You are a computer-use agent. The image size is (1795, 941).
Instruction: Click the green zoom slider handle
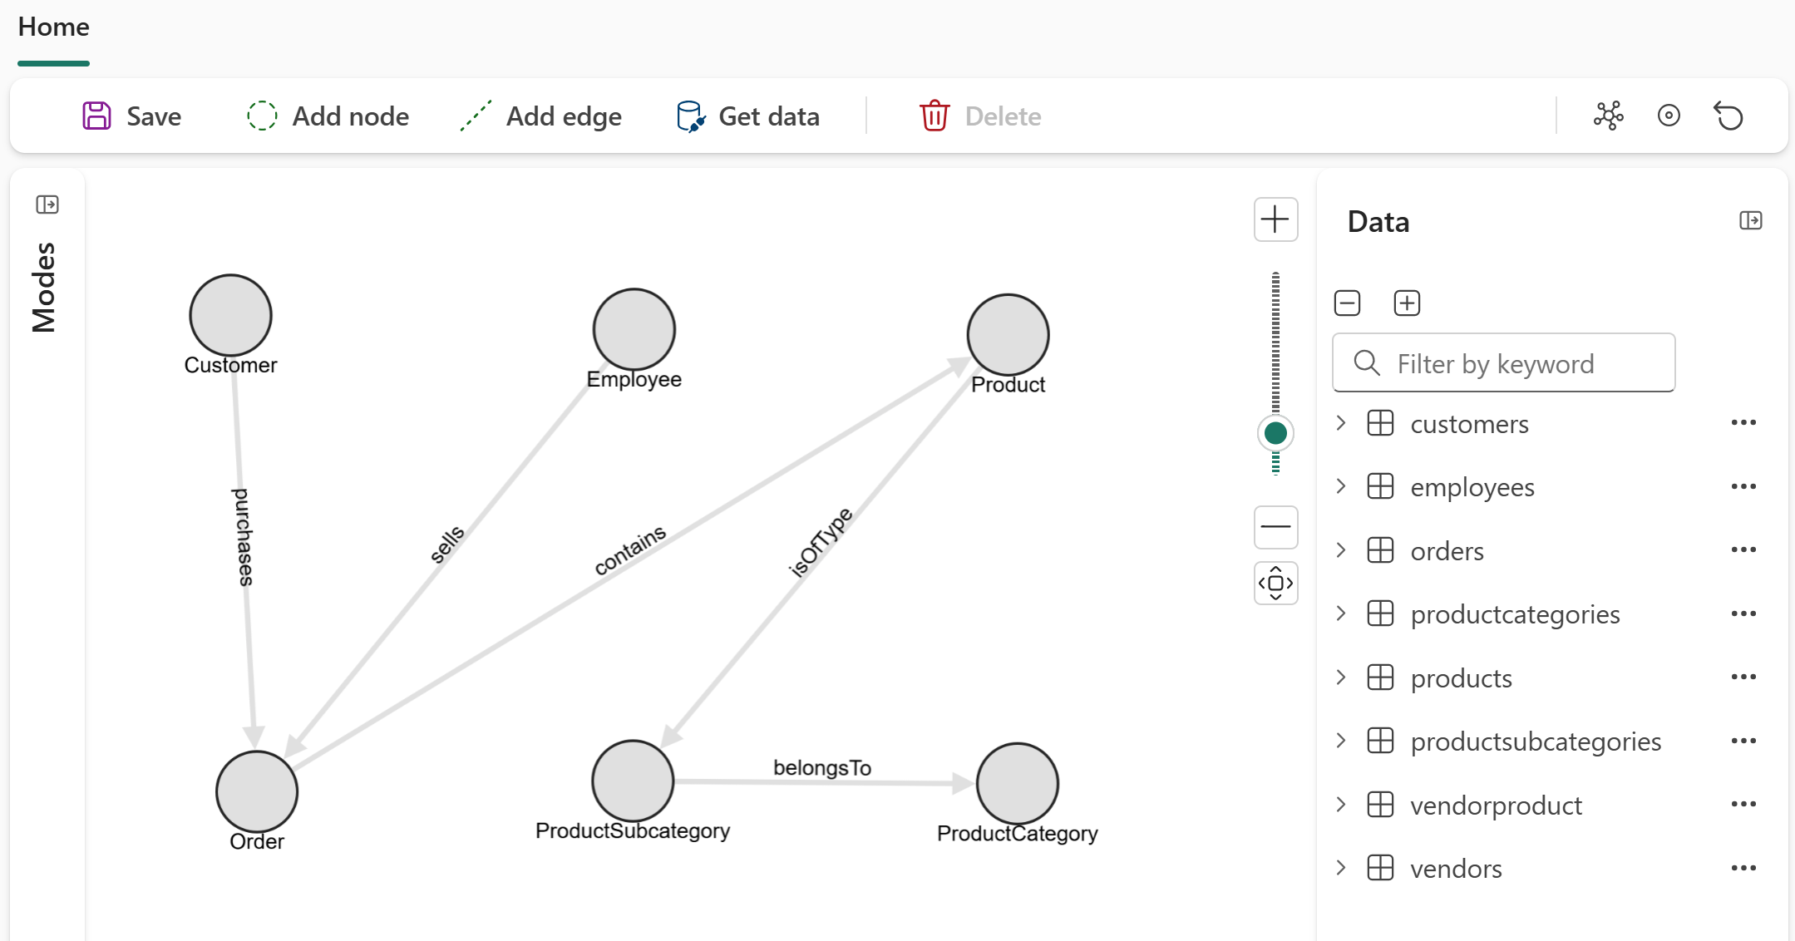click(1275, 432)
